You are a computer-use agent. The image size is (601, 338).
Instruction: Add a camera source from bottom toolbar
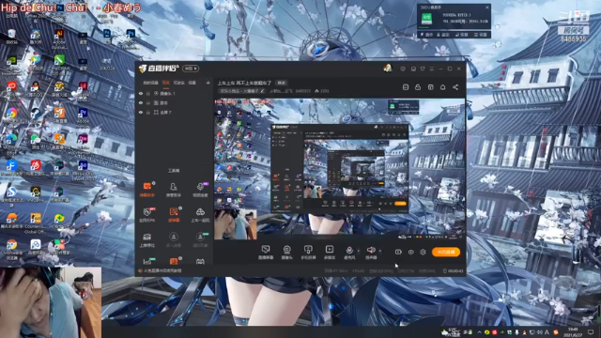click(x=286, y=253)
